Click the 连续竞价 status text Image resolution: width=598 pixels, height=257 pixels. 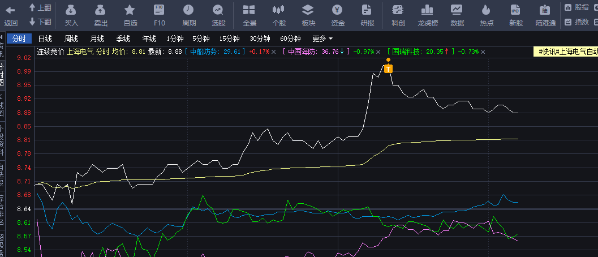pos(51,52)
